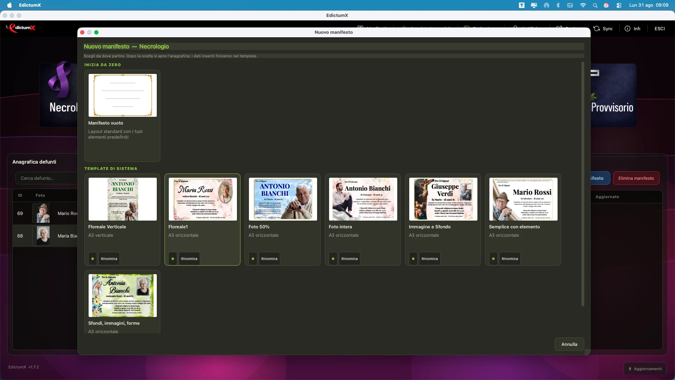Viewport: 675px width, 380px height.
Task: Open Control Center from the menu bar
Action: pos(619,5)
